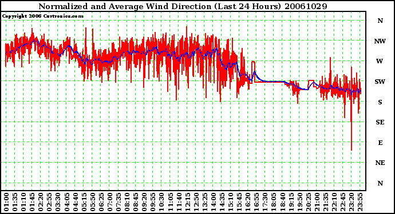Click the "05:15" time axis label

(84, 202)
